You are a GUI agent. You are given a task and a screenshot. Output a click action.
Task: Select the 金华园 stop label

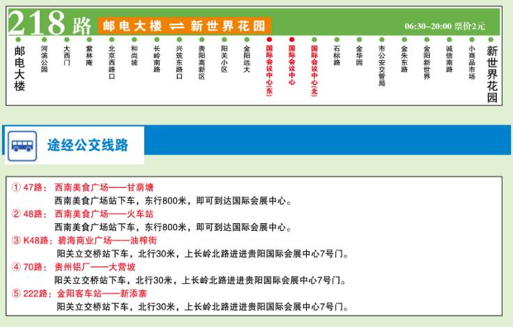pos(359,56)
